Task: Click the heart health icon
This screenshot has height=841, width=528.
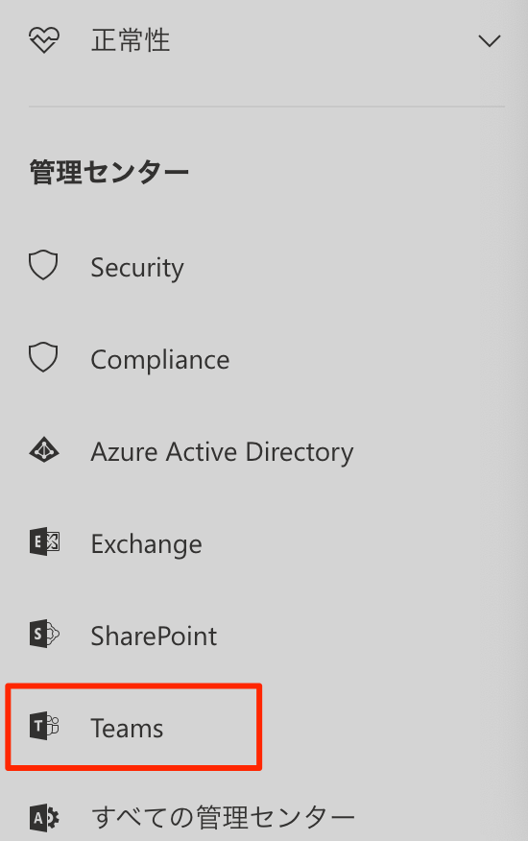Action: [44, 40]
